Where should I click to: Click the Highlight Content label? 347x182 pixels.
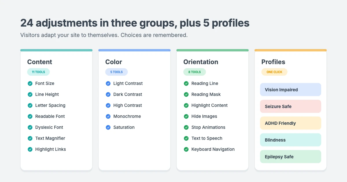pos(210,105)
